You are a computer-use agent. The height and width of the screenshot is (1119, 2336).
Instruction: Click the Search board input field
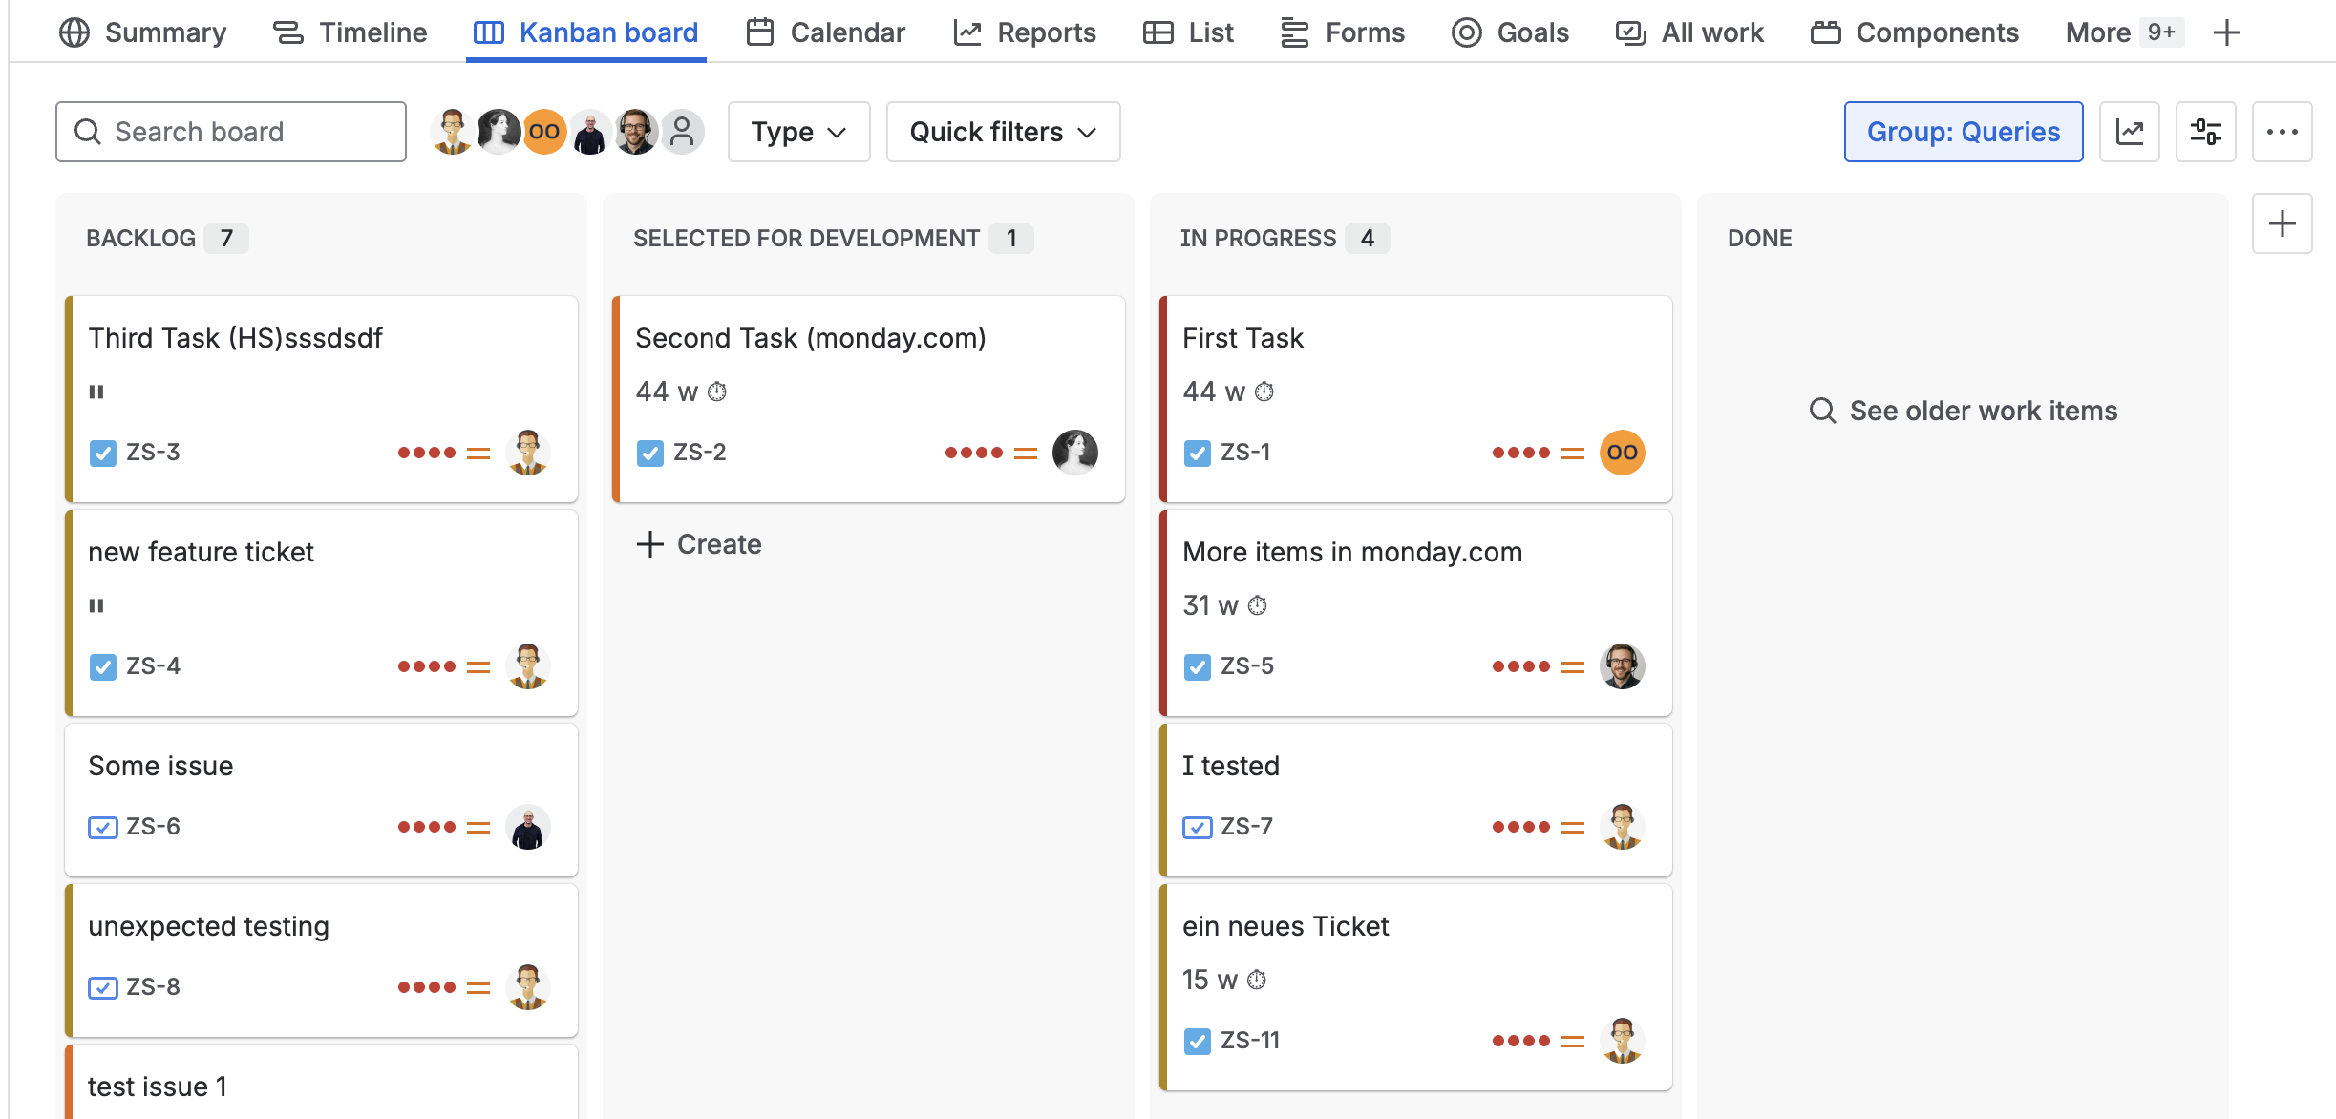pyautogui.click(x=231, y=132)
